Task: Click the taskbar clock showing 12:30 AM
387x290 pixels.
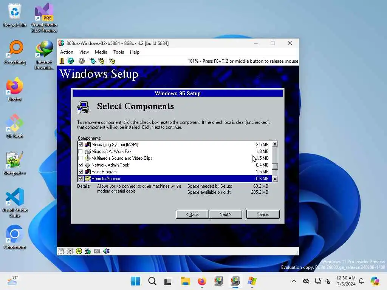Action: [x=346, y=281]
